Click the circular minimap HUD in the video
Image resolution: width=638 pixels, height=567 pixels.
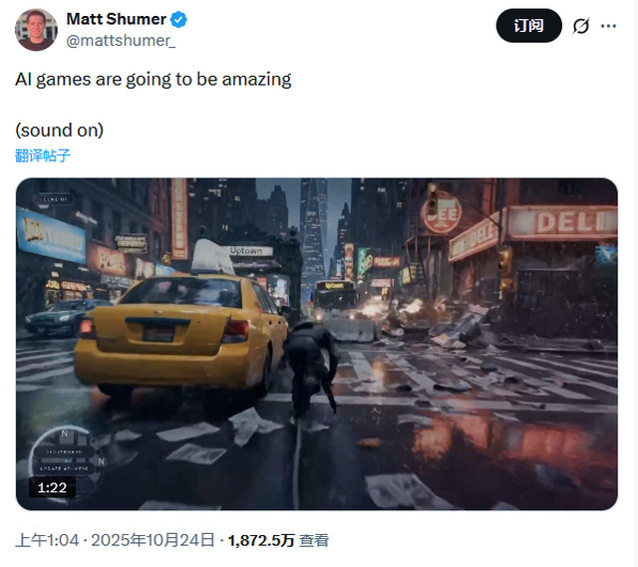(x=67, y=458)
